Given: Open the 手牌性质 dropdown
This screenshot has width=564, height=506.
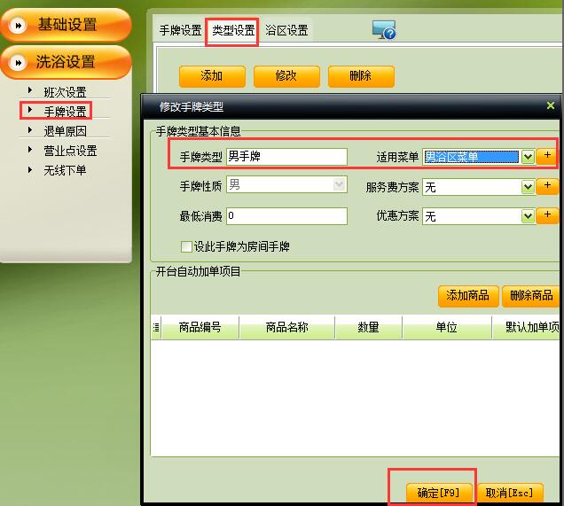Looking at the screenshot, I should tap(340, 184).
